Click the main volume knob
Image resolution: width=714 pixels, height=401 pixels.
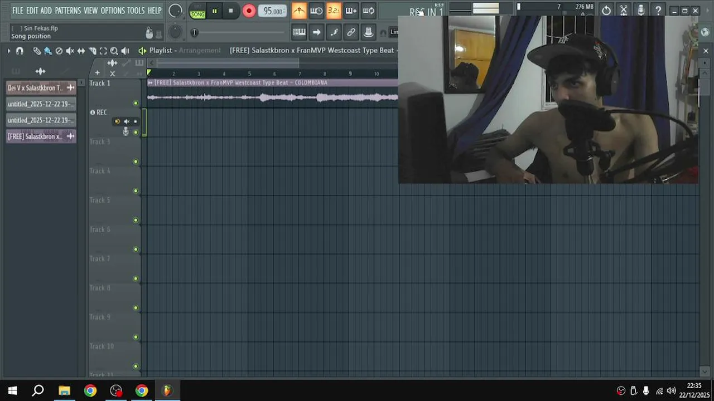pos(175,11)
